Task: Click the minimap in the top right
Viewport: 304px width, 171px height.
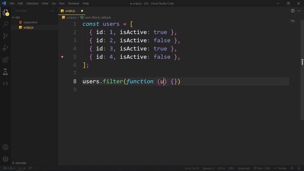Action: pyautogui.click(x=293, y=20)
